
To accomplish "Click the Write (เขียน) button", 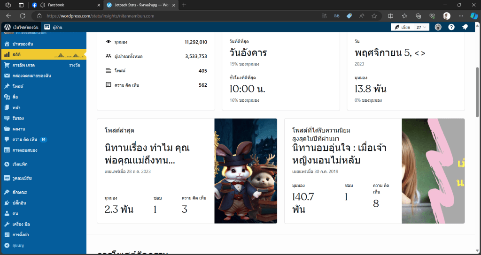I will pos(403,27).
